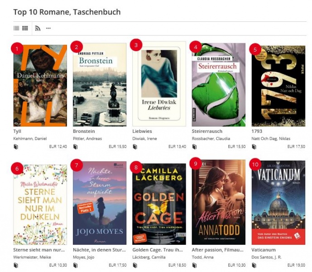Click the book format icon under Liebwies
This screenshot has height=272, width=312.
135,147
